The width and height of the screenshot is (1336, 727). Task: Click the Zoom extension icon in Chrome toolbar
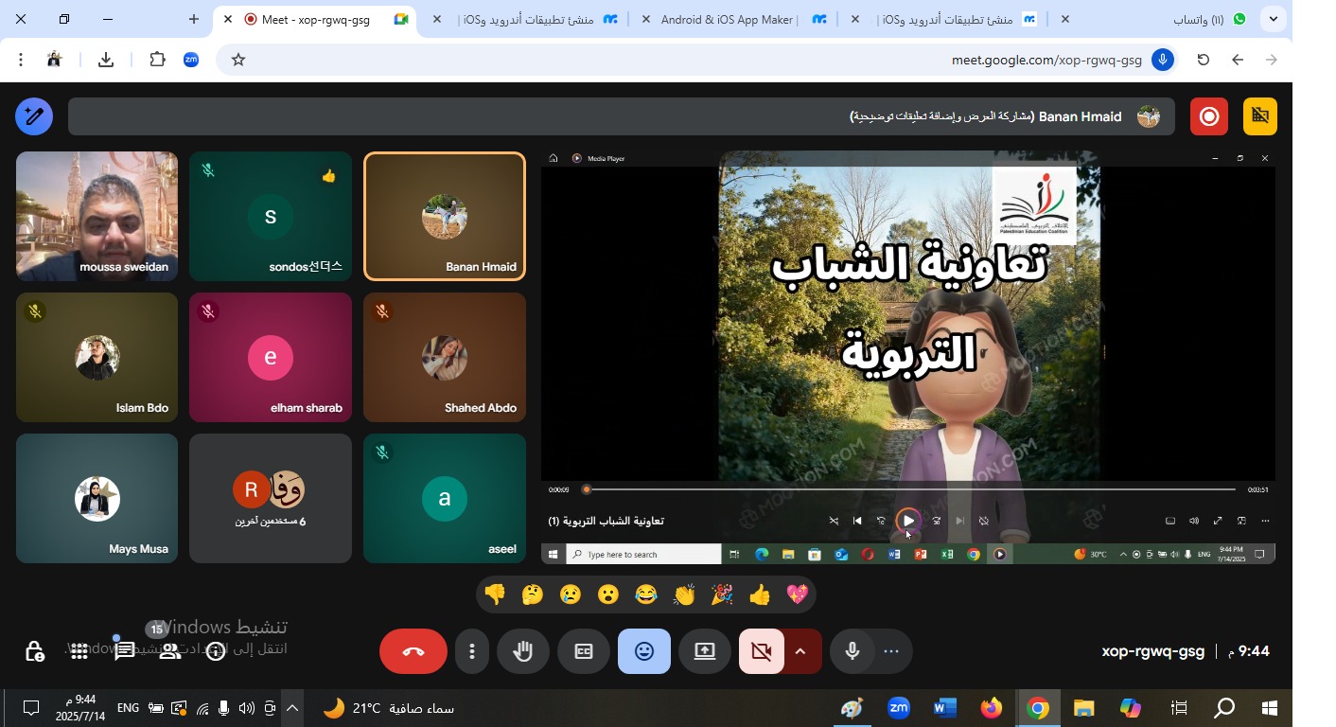pyautogui.click(x=191, y=60)
